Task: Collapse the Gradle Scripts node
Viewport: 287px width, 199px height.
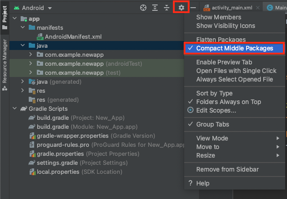Action: [15, 109]
